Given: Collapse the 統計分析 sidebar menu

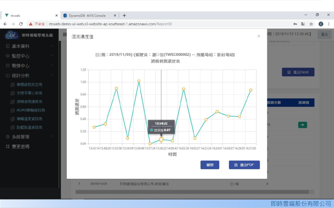Looking at the screenshot, I should click(30, 75).
